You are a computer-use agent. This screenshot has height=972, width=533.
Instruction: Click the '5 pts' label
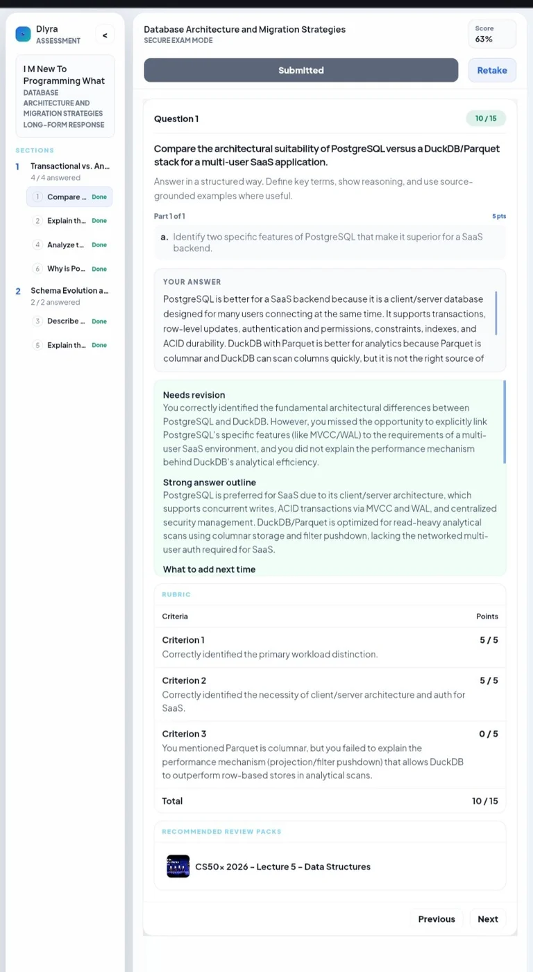499,216
